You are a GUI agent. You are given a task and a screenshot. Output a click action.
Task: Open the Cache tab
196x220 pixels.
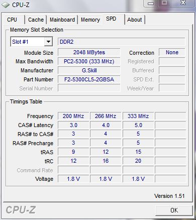(x=36, y=20)
